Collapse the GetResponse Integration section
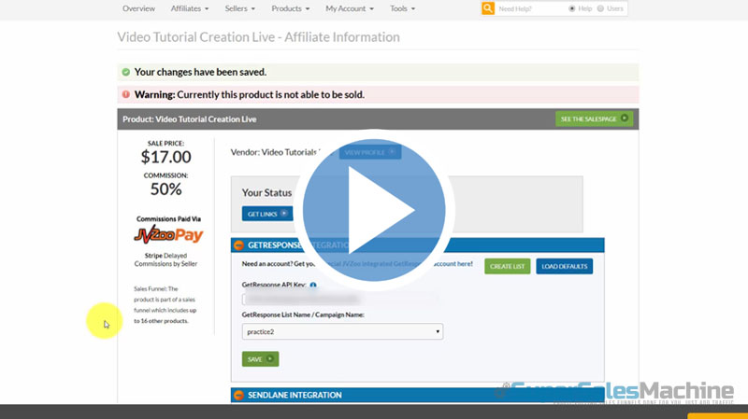 (x=239, y=245)
